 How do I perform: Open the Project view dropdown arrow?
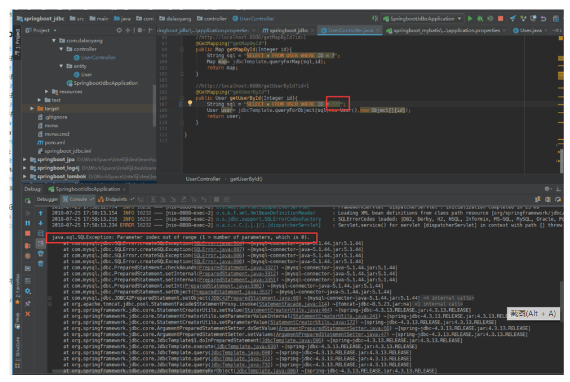click(55, 30)
